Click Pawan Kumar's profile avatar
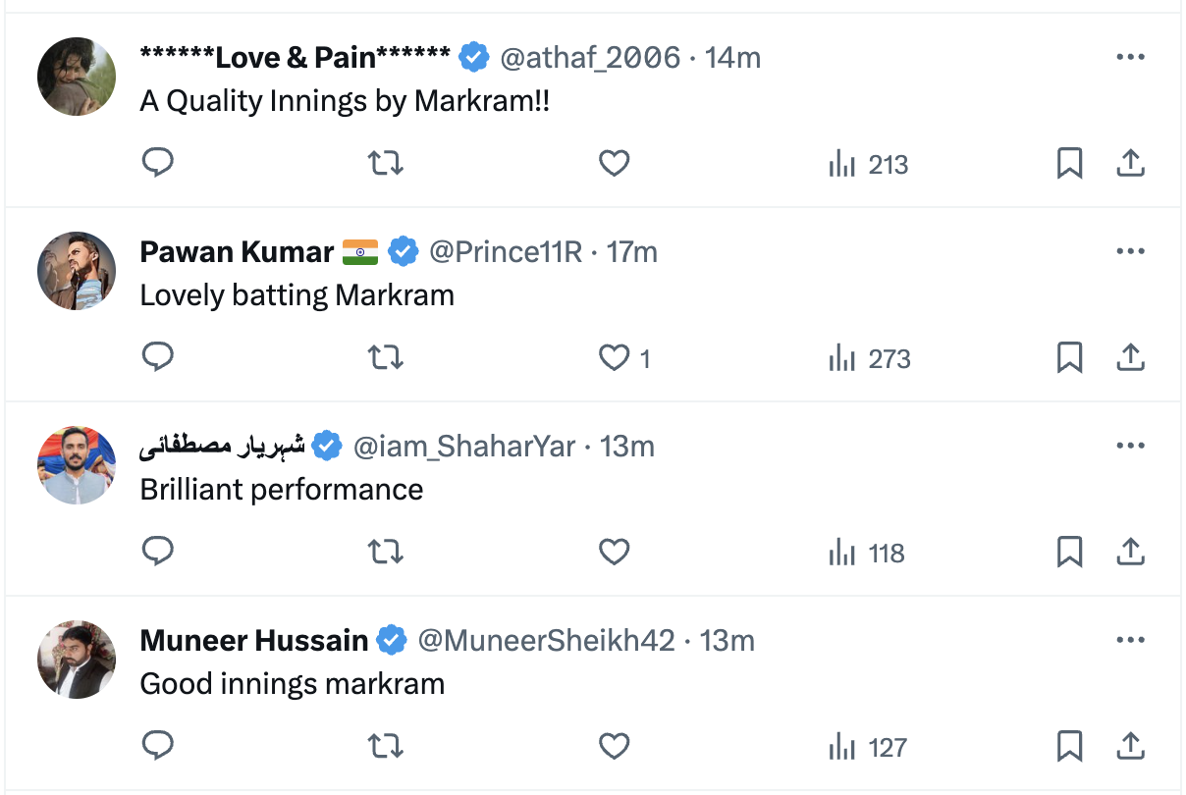Viewport: 1186px width, 795px height. point(77,271)
